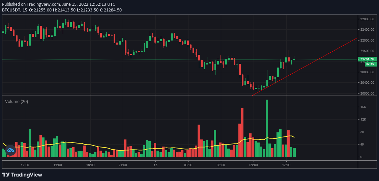Click the round blue wave logo icon
Image resolution: width=379 pixels, height=181 pixels.
10,150
